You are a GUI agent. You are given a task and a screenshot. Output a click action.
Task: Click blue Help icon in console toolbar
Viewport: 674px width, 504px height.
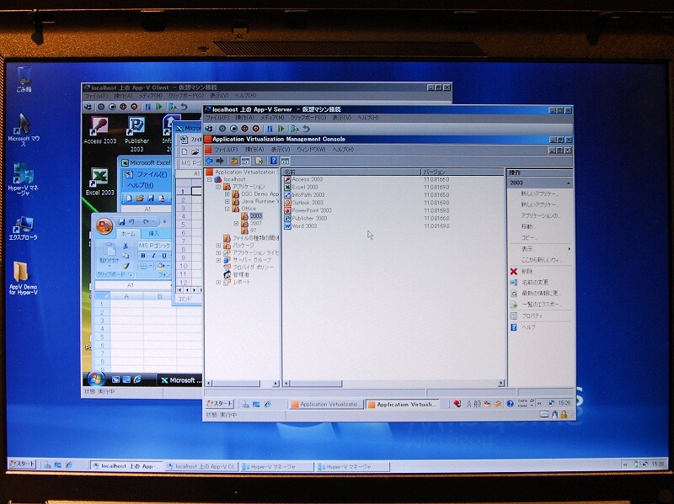[x=273, y=161]
